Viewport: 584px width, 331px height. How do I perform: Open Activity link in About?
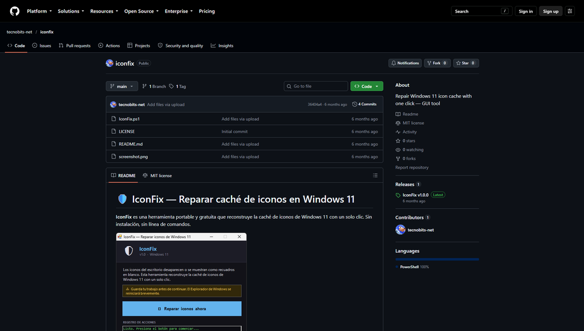coord(406,132)
